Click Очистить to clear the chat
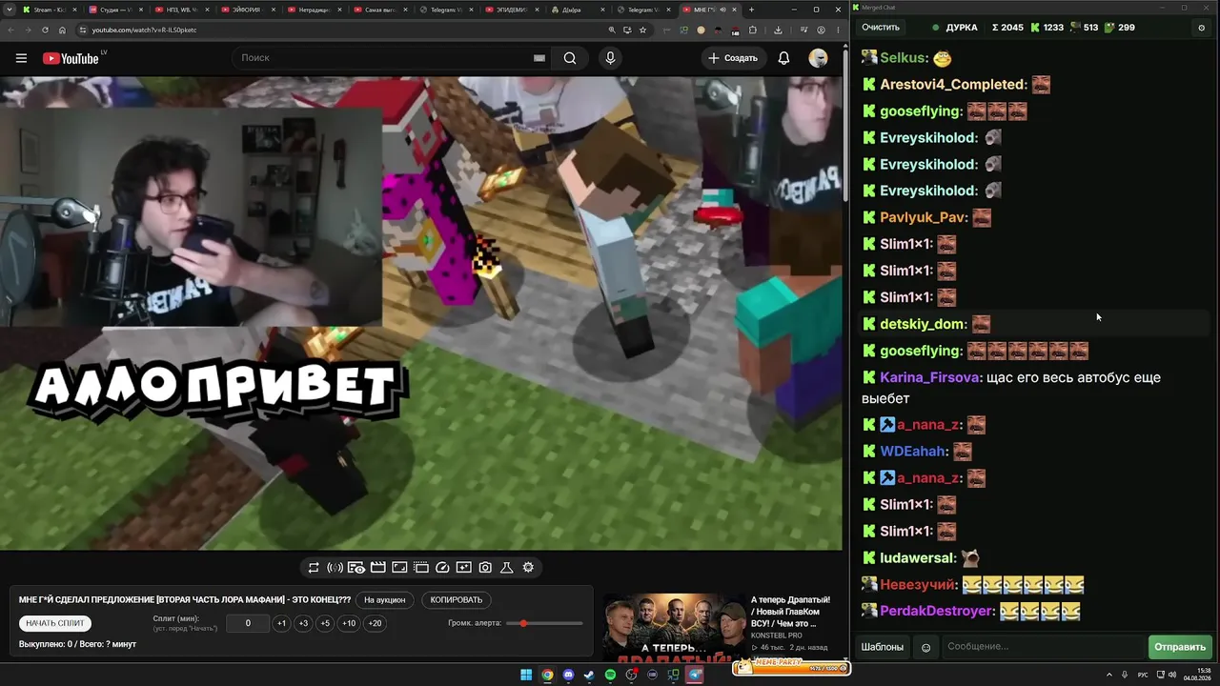The height and width of the screenshot is (686, 1220). [x=881, y=28]
